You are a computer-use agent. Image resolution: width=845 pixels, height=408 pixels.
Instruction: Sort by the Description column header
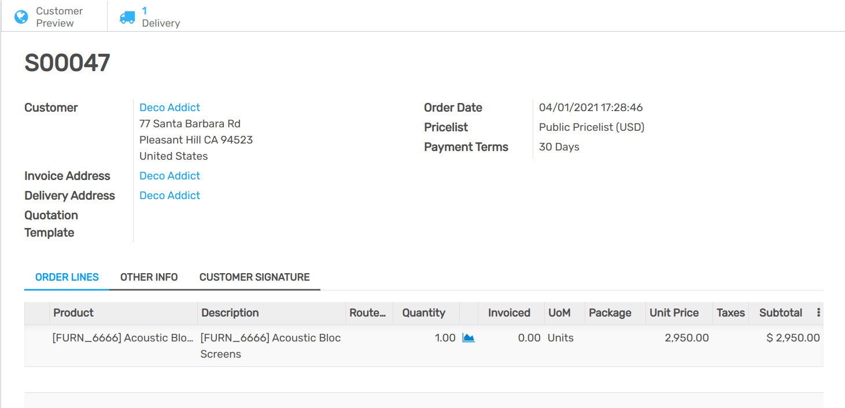click(x=230, y=313)
